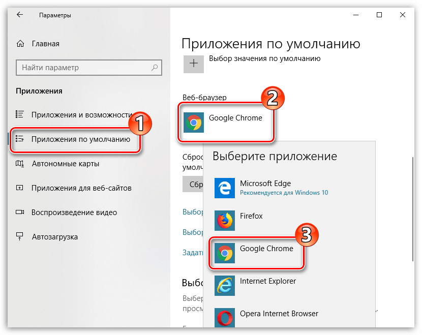Click the Microsoft Edge icon
This screenshot has width=422, height=335.
coord(224,188)
